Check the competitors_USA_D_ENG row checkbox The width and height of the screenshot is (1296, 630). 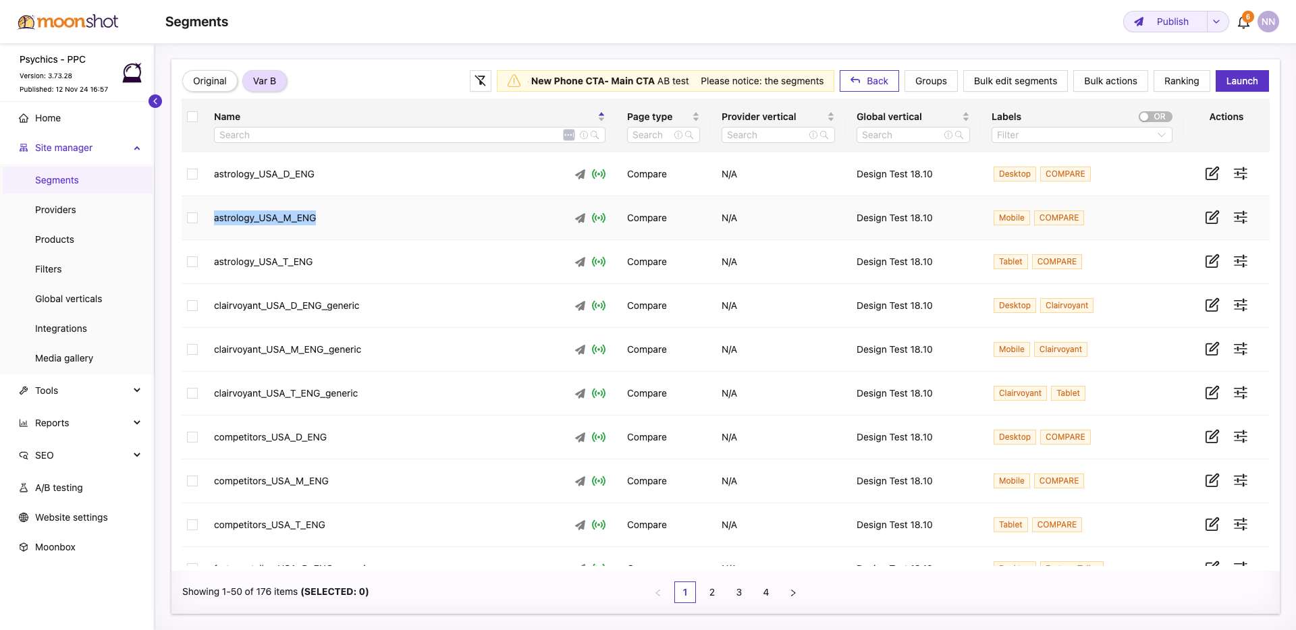click(192, 437)
